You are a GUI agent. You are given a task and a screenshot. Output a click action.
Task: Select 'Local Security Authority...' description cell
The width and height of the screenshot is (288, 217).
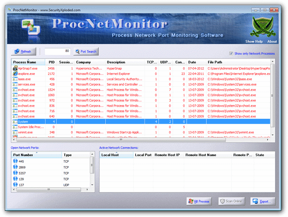coord(124,79)
